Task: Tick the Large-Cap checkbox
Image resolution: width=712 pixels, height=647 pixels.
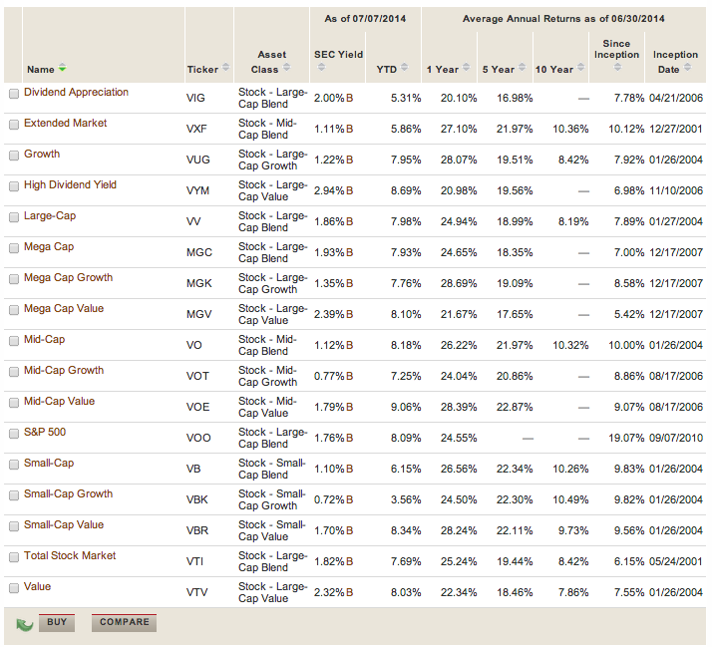Action: tap(14, 217)
